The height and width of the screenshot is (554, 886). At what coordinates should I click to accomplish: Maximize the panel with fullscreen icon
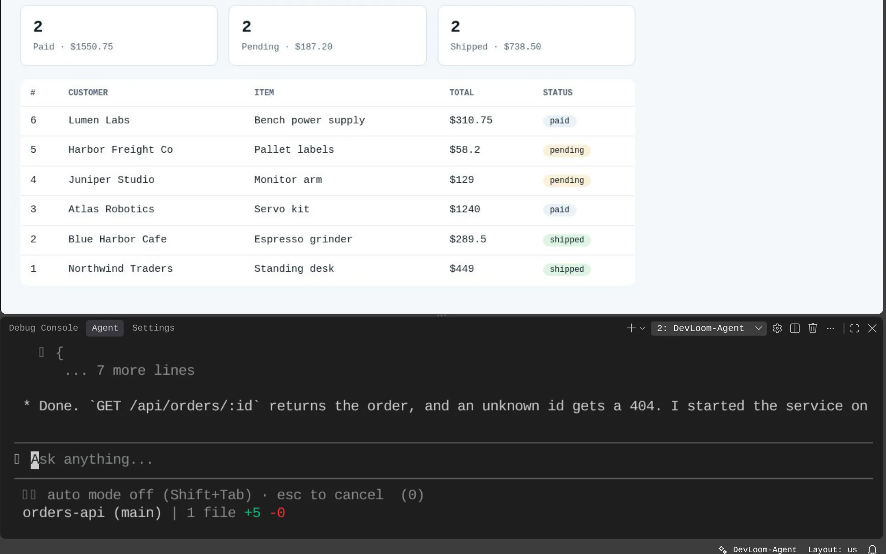(x=855, y=328)
